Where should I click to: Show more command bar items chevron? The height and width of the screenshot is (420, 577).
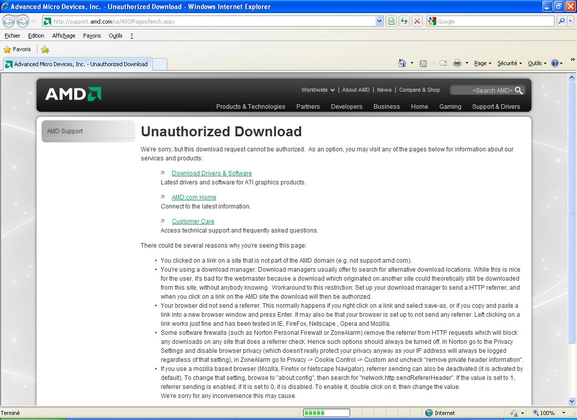click(572, 59)
